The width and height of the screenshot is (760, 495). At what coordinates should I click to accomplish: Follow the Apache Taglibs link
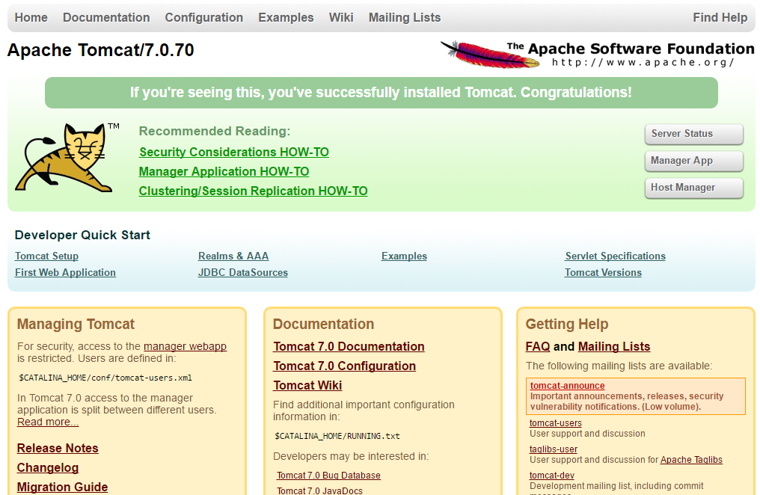pyautogui.click(x=691, y=460)
